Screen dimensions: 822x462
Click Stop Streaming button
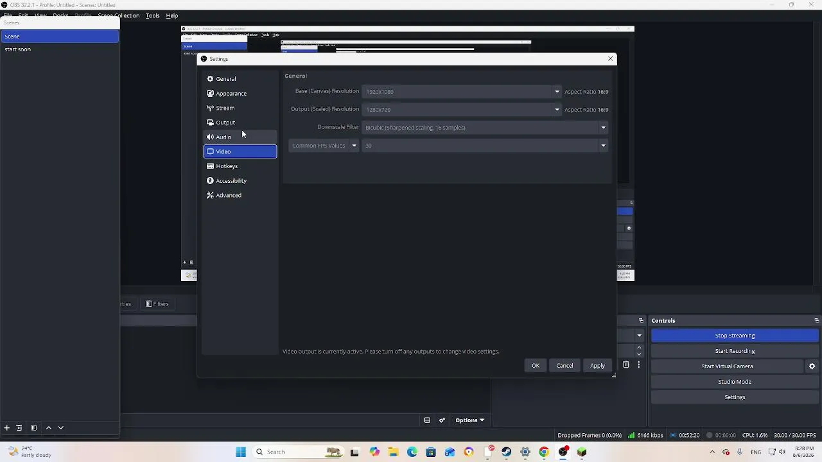pyautogui.click(x=735, y=336)
